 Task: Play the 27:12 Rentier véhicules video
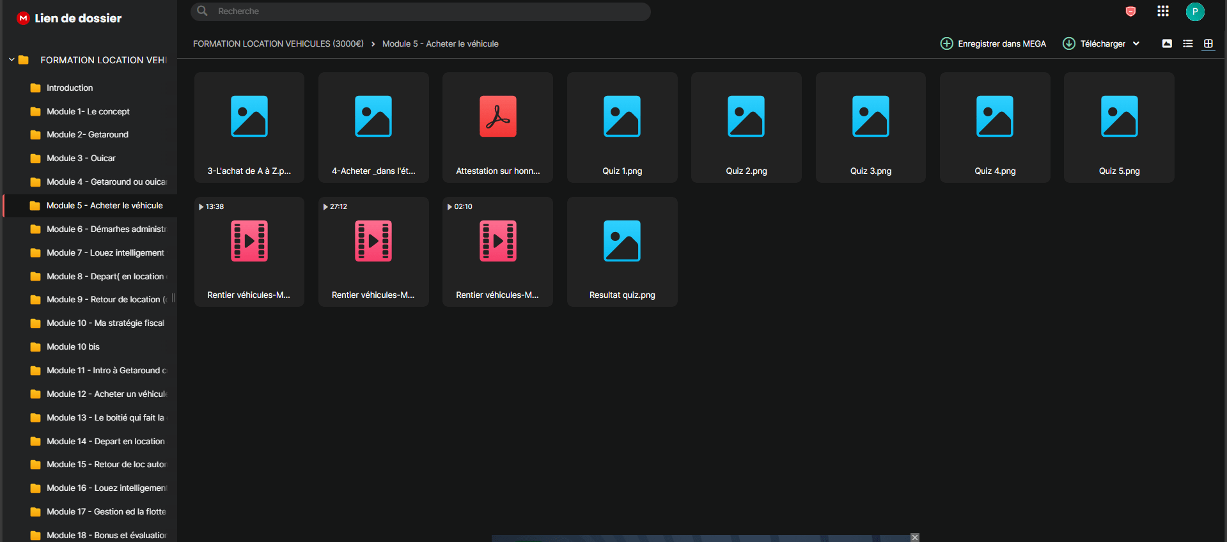click(373, 252)
